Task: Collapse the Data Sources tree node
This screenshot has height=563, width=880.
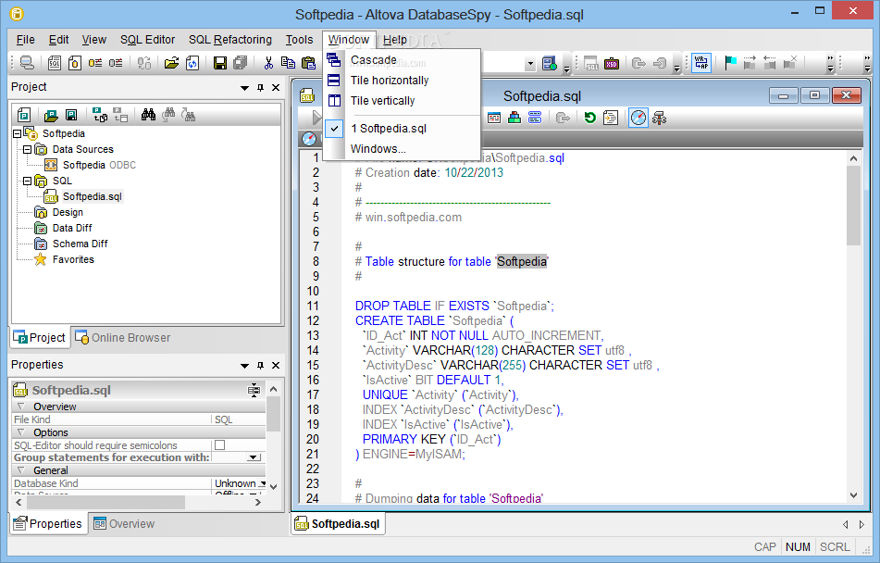Action: [x=27, y=149]
